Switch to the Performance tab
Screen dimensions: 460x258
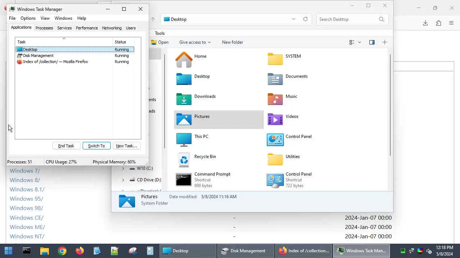pos(87,28)
